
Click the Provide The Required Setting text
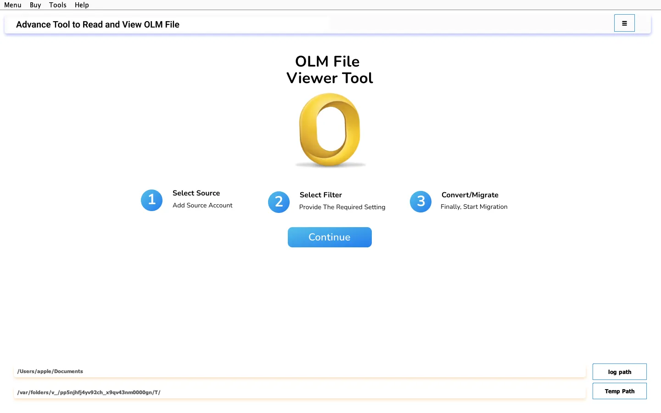(x=342, y=207)
